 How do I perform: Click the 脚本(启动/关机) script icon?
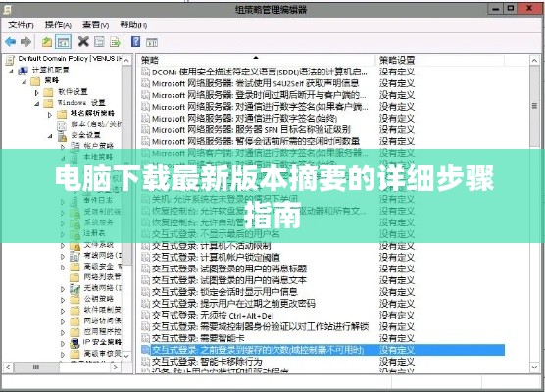(x=62, y=124)
